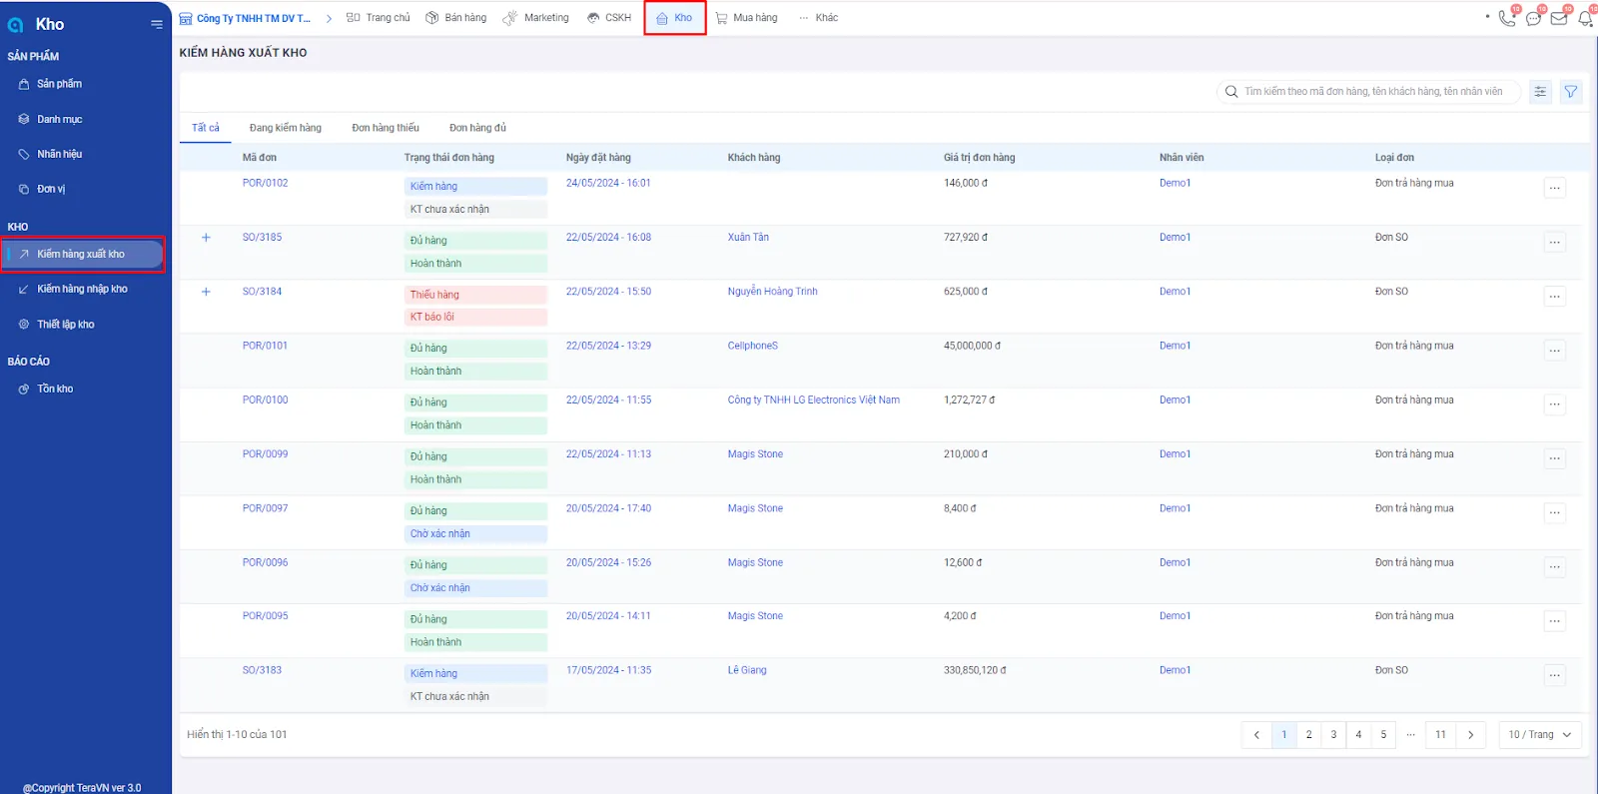Open Kho in top navigation
The width and height of the screenshot is (1598, 794).
pyautogui.click(x=674, y=18)
